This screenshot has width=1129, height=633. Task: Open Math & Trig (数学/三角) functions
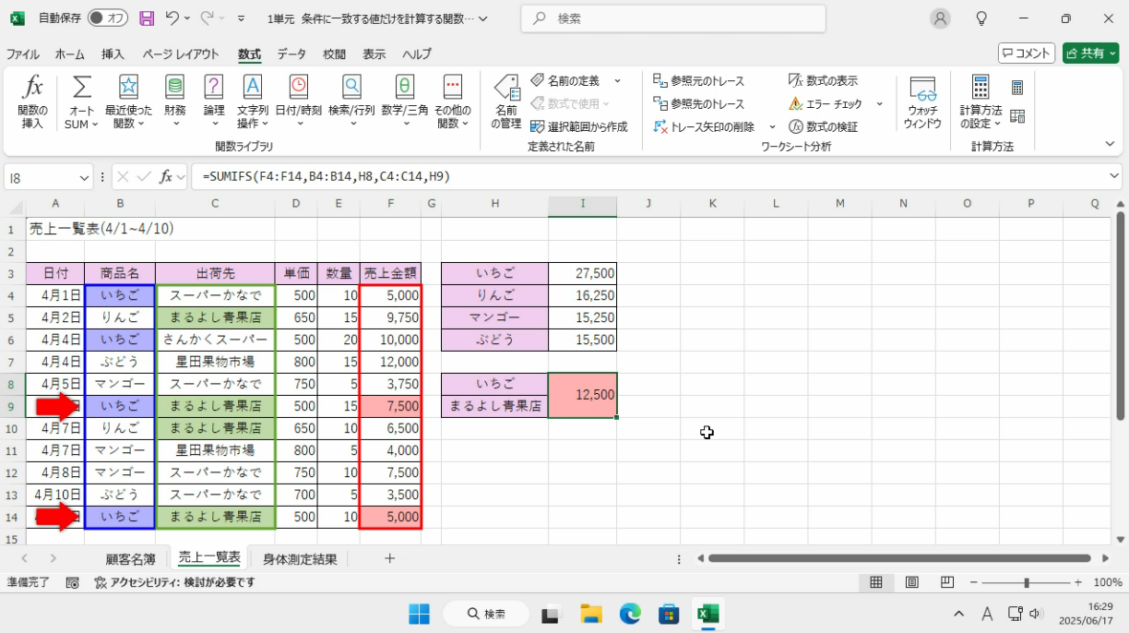coord(404,102)
